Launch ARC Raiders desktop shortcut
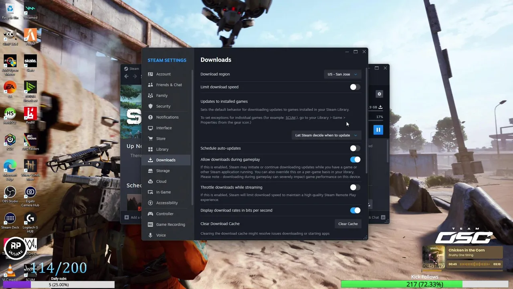The image size is (513, 289). tap(30, 142)
